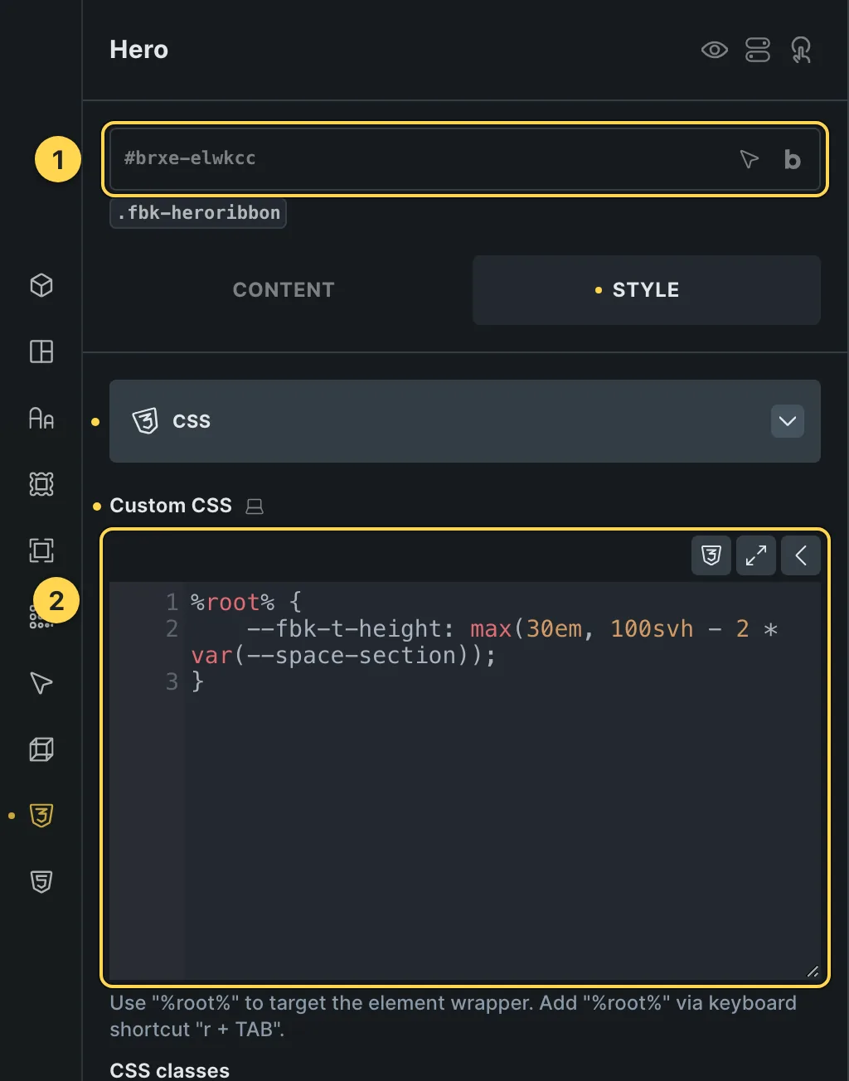
Task: Open the interactions hand-pointer icon
Action: (x=801, y=50)
